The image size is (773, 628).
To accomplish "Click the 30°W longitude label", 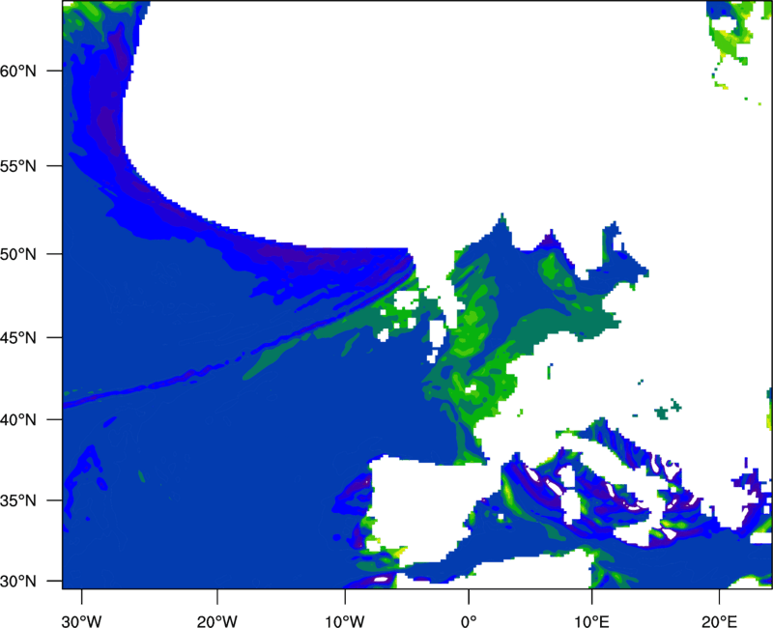I will [x=81, y=621].
